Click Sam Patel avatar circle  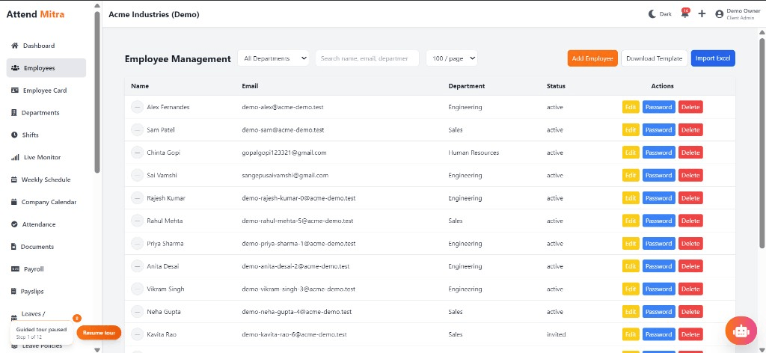(138, 130)
